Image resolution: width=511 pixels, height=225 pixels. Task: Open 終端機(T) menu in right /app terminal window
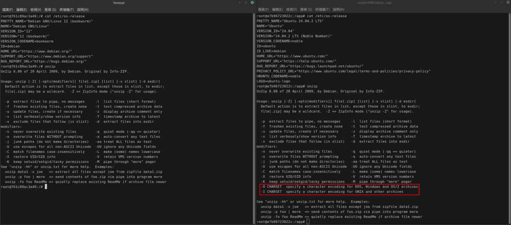pyautogui.click(x=323, y=9)
